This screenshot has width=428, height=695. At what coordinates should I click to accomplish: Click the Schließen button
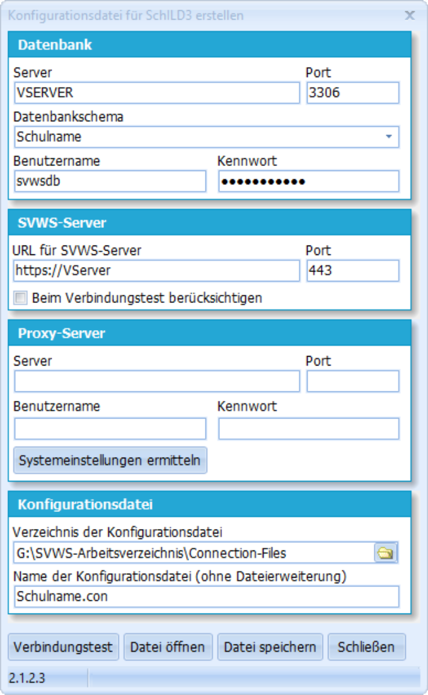(x=366, y=646)
